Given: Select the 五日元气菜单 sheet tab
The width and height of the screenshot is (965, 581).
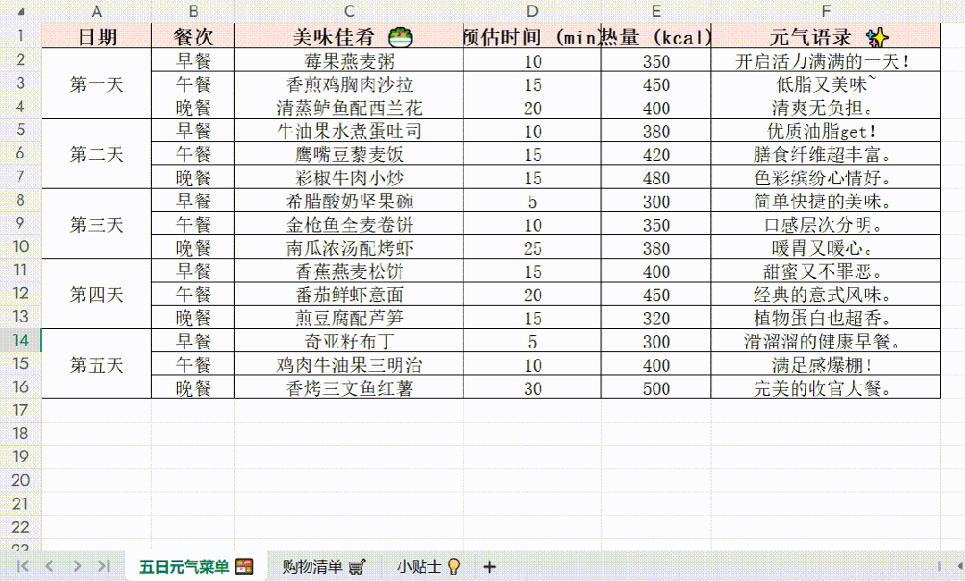Looking at the screenshot, I should pyautogui.click(x=188, y=566).
